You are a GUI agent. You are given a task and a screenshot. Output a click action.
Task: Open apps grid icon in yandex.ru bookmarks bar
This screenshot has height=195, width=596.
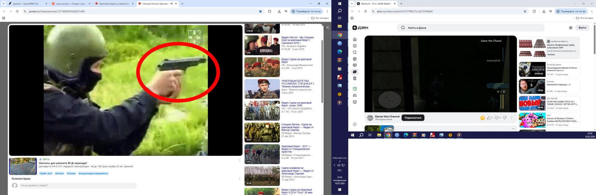pos(4,18)
